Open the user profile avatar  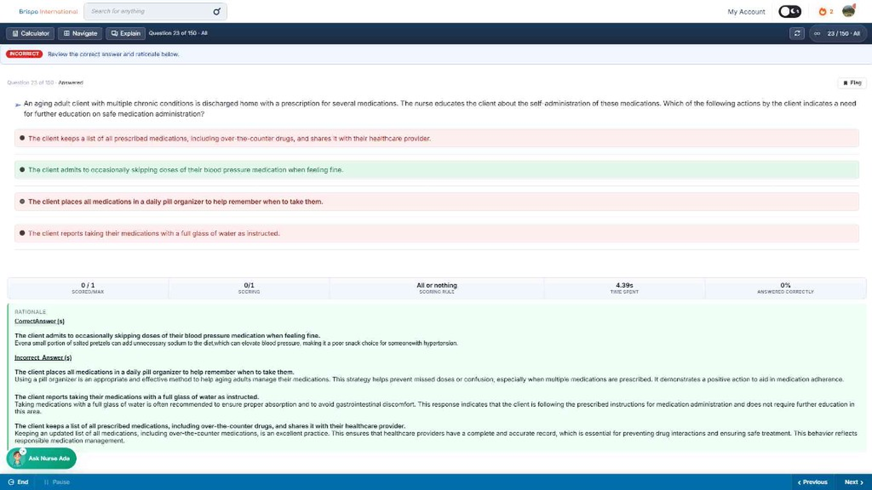coord(849,11)
